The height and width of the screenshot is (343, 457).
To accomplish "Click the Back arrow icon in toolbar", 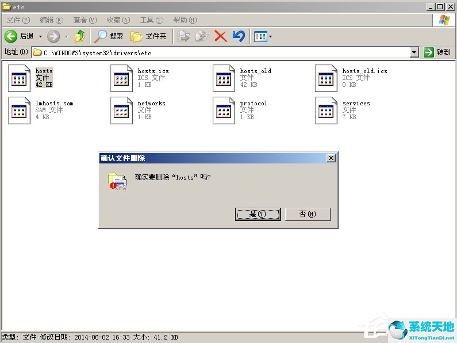I will pyautogui.click(x=11, y=36).
